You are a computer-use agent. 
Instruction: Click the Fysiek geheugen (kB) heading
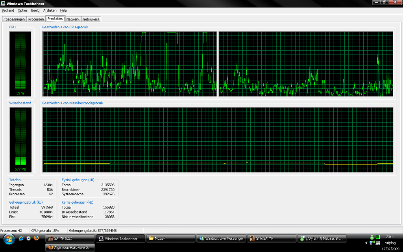[78, 180]
